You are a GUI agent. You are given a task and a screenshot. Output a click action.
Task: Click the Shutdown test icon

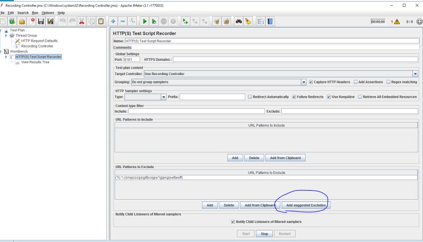pos(173,21)
